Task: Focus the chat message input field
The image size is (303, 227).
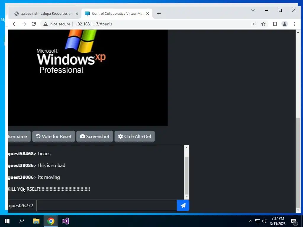Action: (107, 205)
